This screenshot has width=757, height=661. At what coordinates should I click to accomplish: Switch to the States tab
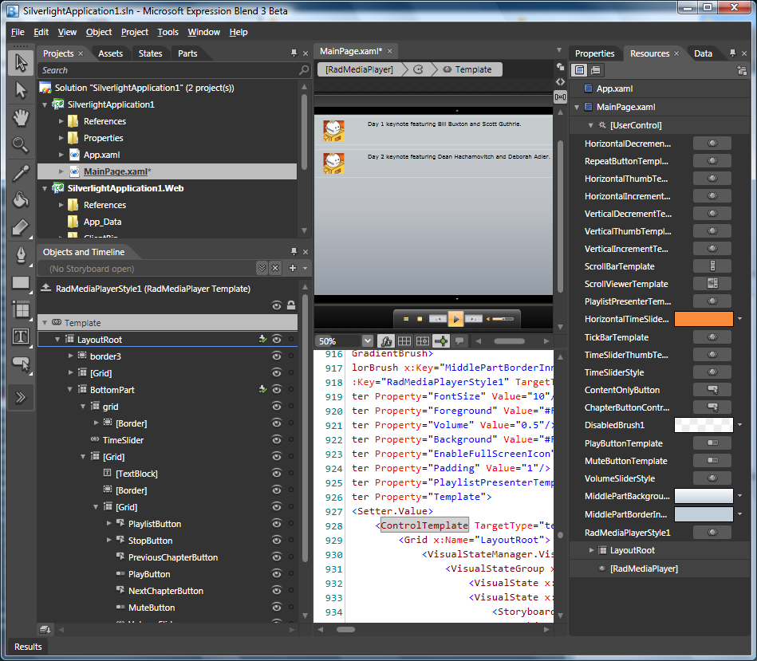[150, 53]
